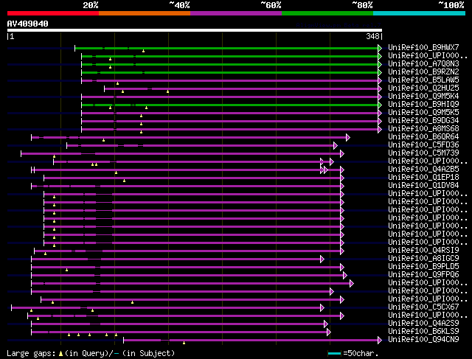Select the UniRef100_C5CX67 label
This screenshot has width=472, height=359.
(423, 307)
